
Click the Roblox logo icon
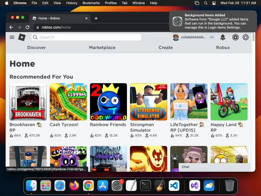[x=22, y=37]
